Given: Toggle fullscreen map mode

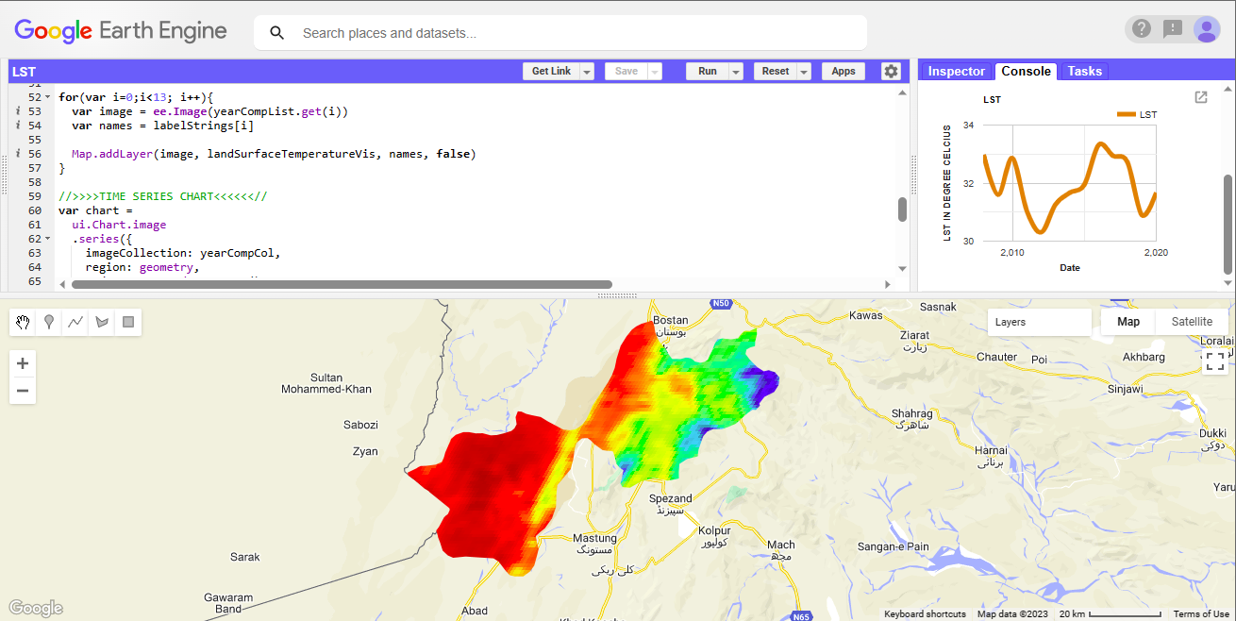Looking at the screenshot, I should pyautogui.click(x=1214, y=360).
